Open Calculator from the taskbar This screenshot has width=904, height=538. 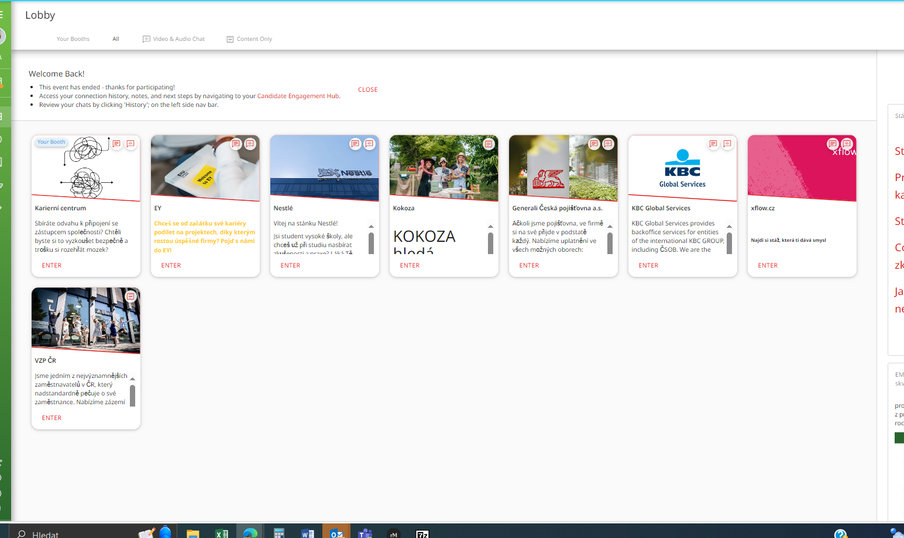click(x=279, y=533)
